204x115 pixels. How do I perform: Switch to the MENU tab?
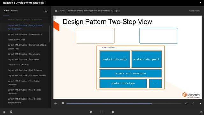(x=6, y=11)
